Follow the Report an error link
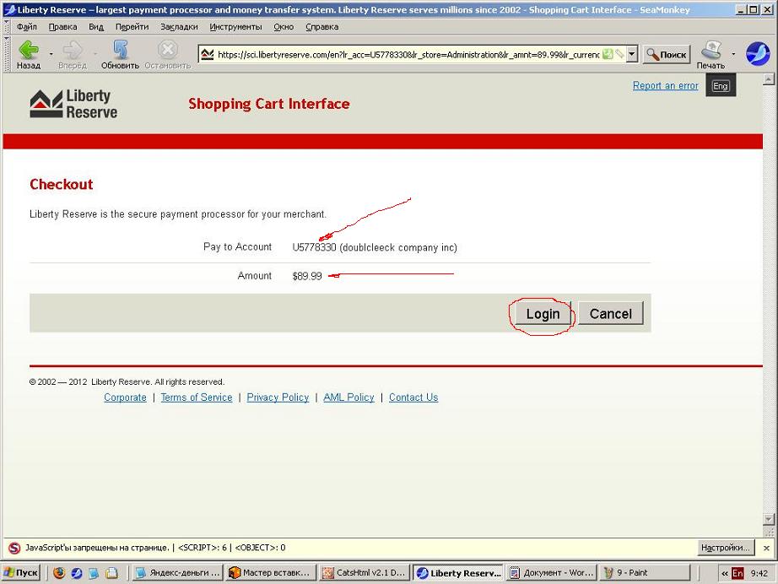 pos(666,86)
